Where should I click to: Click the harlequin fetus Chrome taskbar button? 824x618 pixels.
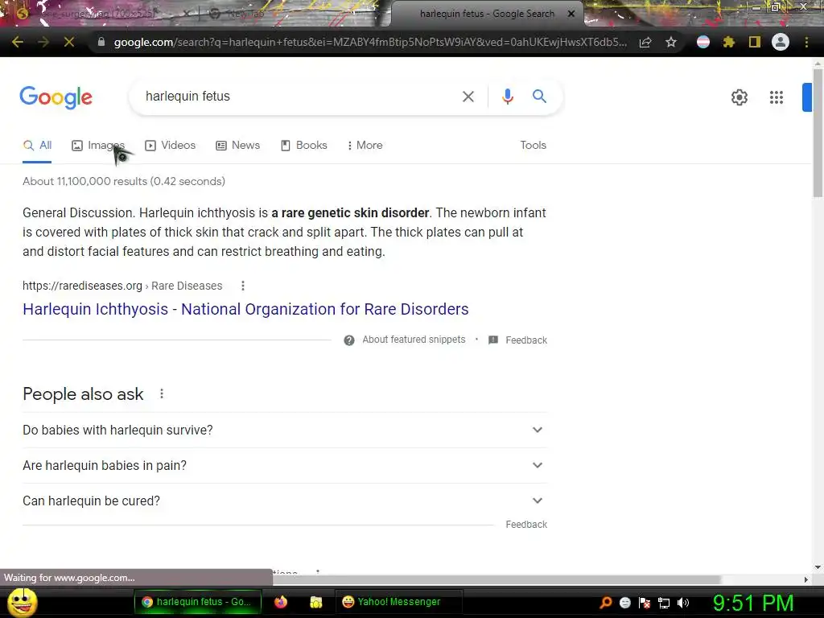[198, 602]
